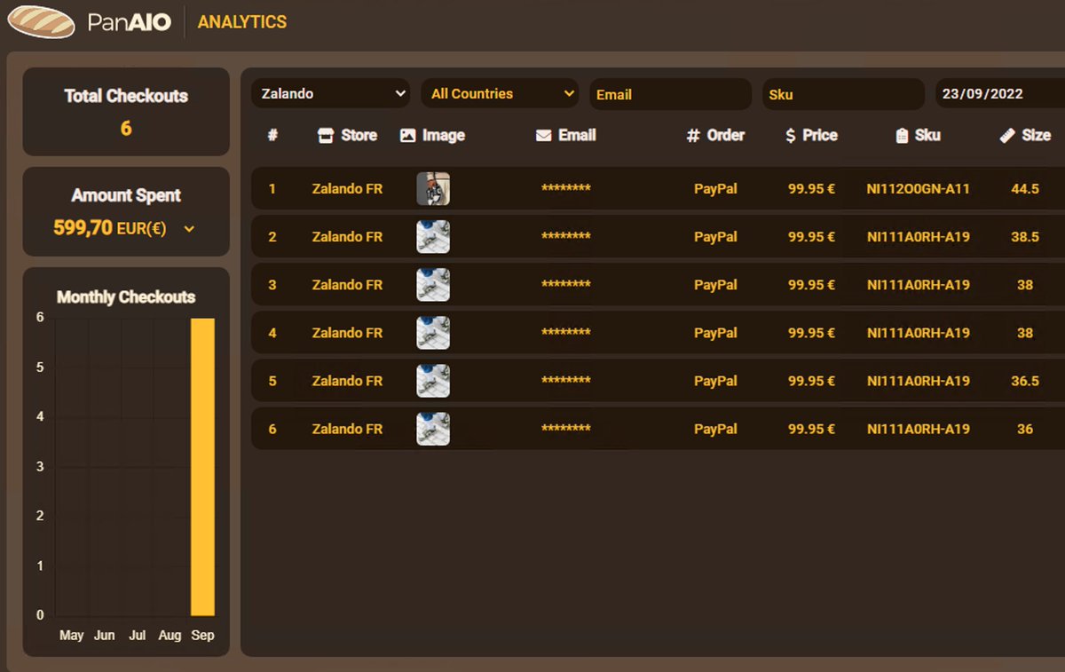The image size is (1065, 672).
Task: Select SKU NI111A0RH-A19 in row 2
Action: [x=918, y=237]
